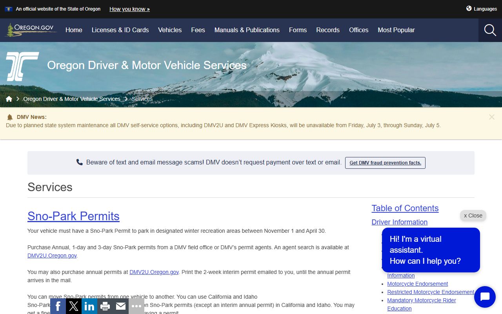This screenshot has width=502, height=314.
Task: Open the Records menu
Action: coord(328,30)
